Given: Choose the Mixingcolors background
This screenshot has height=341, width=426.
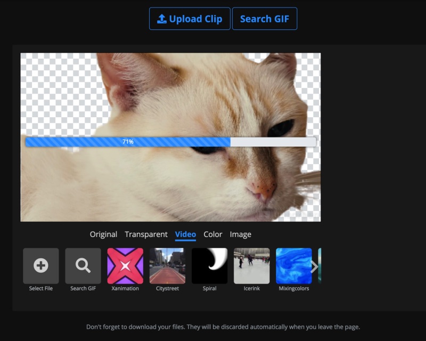Looking at the screenshot, I should click(x=293, y=265).
